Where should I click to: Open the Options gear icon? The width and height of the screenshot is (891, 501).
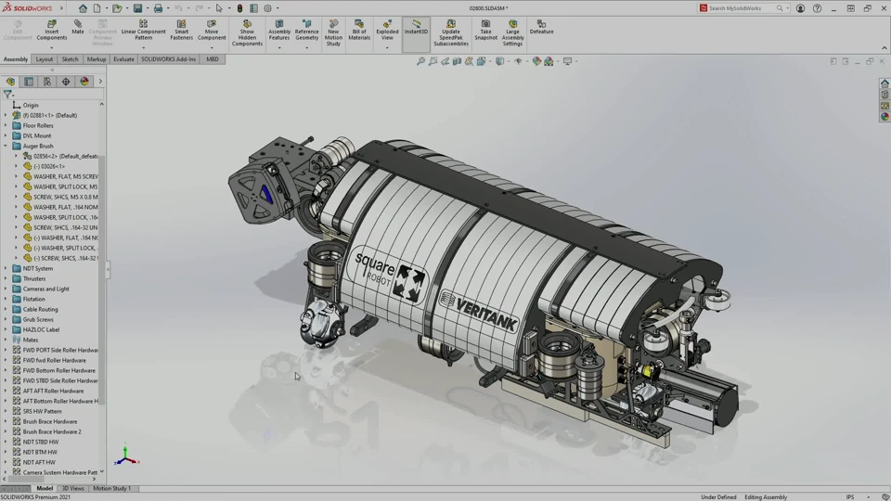click(267, 8)
